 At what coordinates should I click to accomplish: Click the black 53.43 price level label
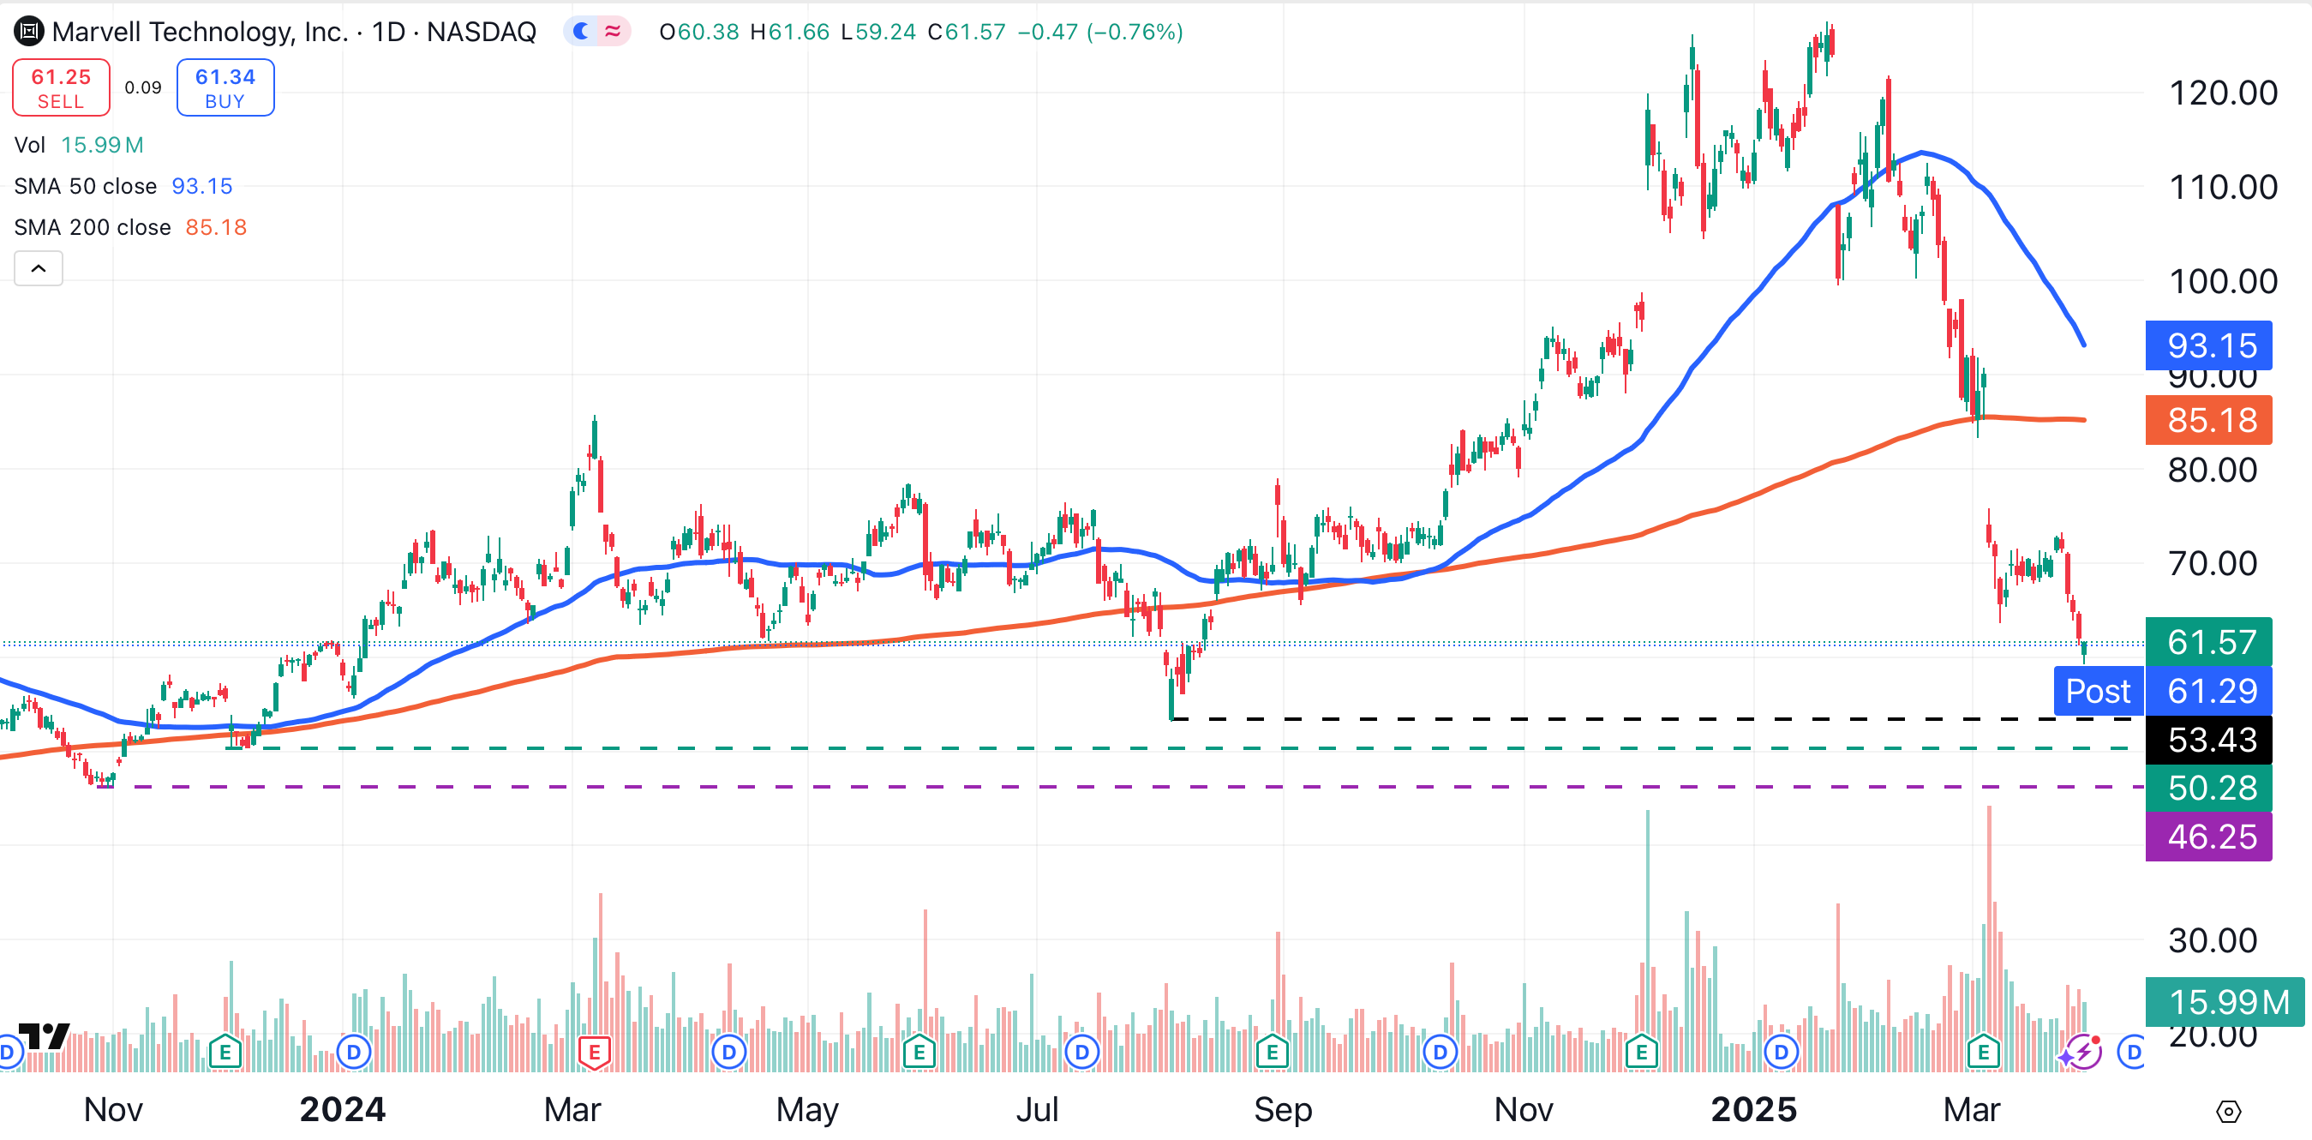coord(2209,740)
